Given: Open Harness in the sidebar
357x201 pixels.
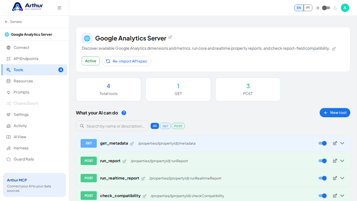Looking at the screenshot, I should (34, 148).
